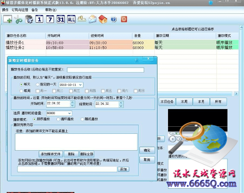
Task: Check the 周四 checkbox
Action: (87, 91)
